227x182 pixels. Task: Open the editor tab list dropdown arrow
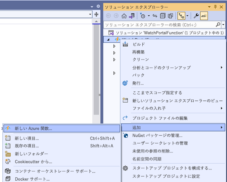[92, 7]
